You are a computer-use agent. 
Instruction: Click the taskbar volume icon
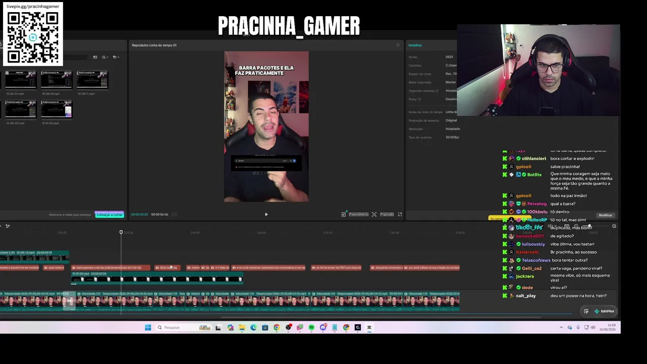pyautogui.click(x=593, y=328)
